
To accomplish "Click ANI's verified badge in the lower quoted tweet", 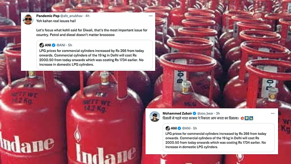I will [x=179, y=128].
